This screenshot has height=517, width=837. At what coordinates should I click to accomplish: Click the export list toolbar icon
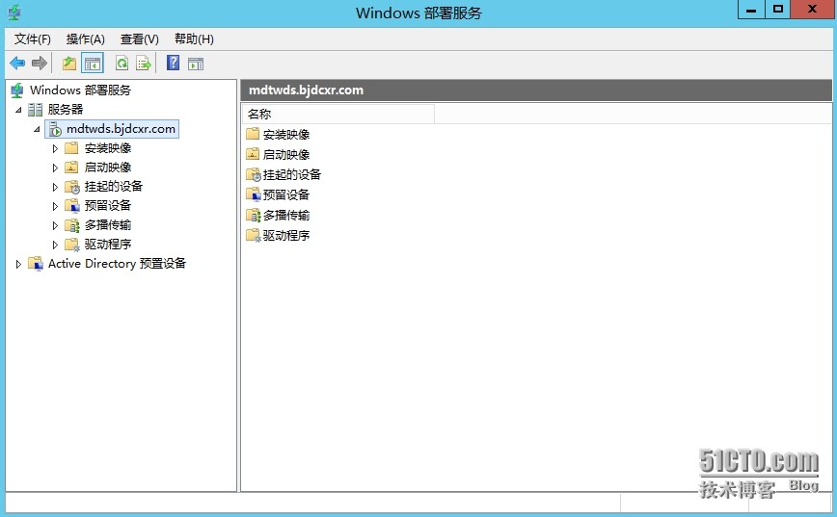pyautogui.click(x=144, y=64)
